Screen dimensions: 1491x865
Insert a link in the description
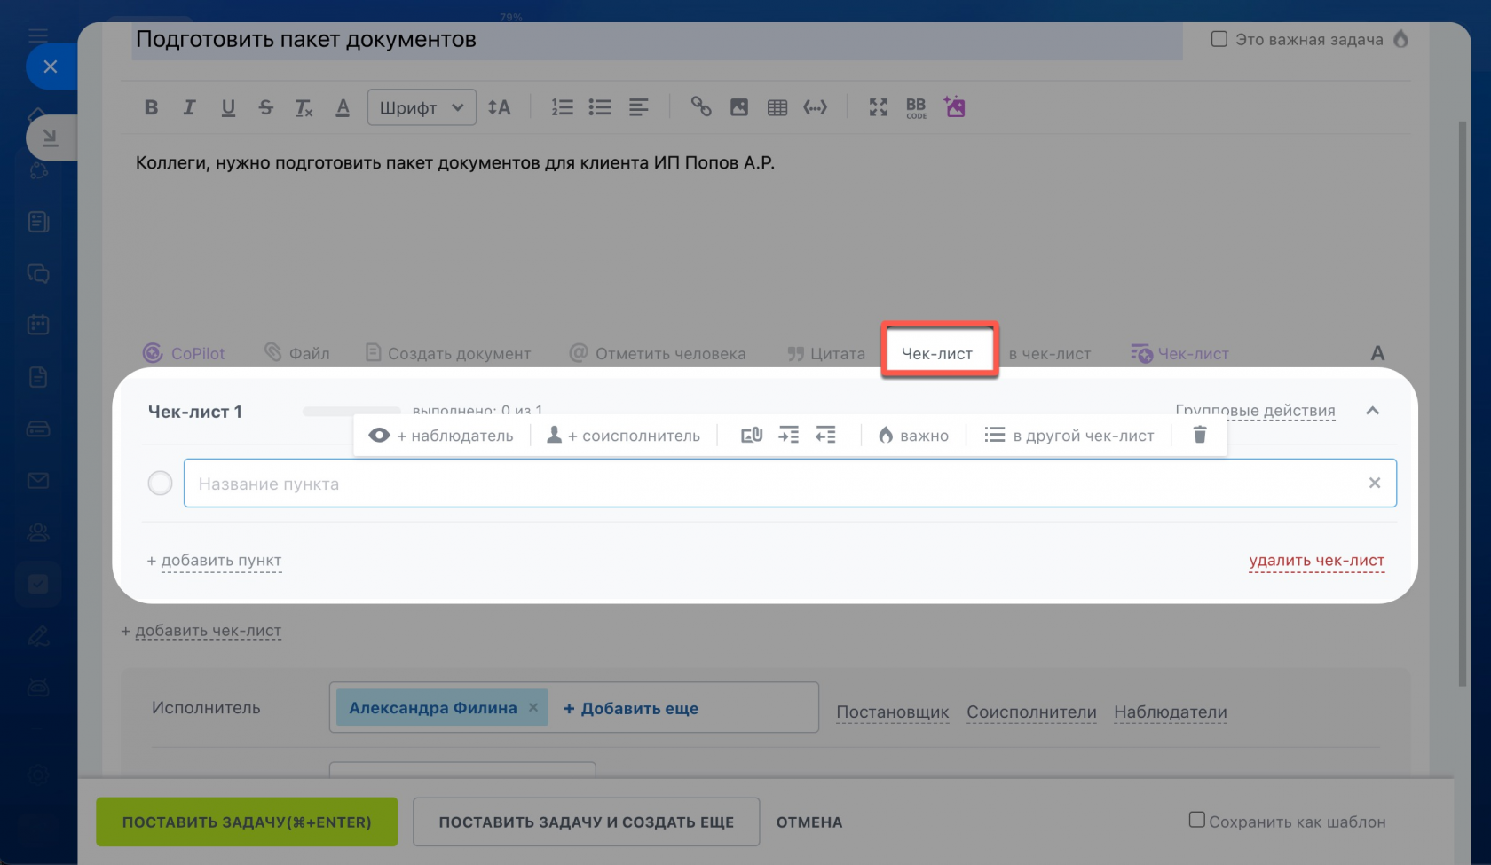coord(701,107)
